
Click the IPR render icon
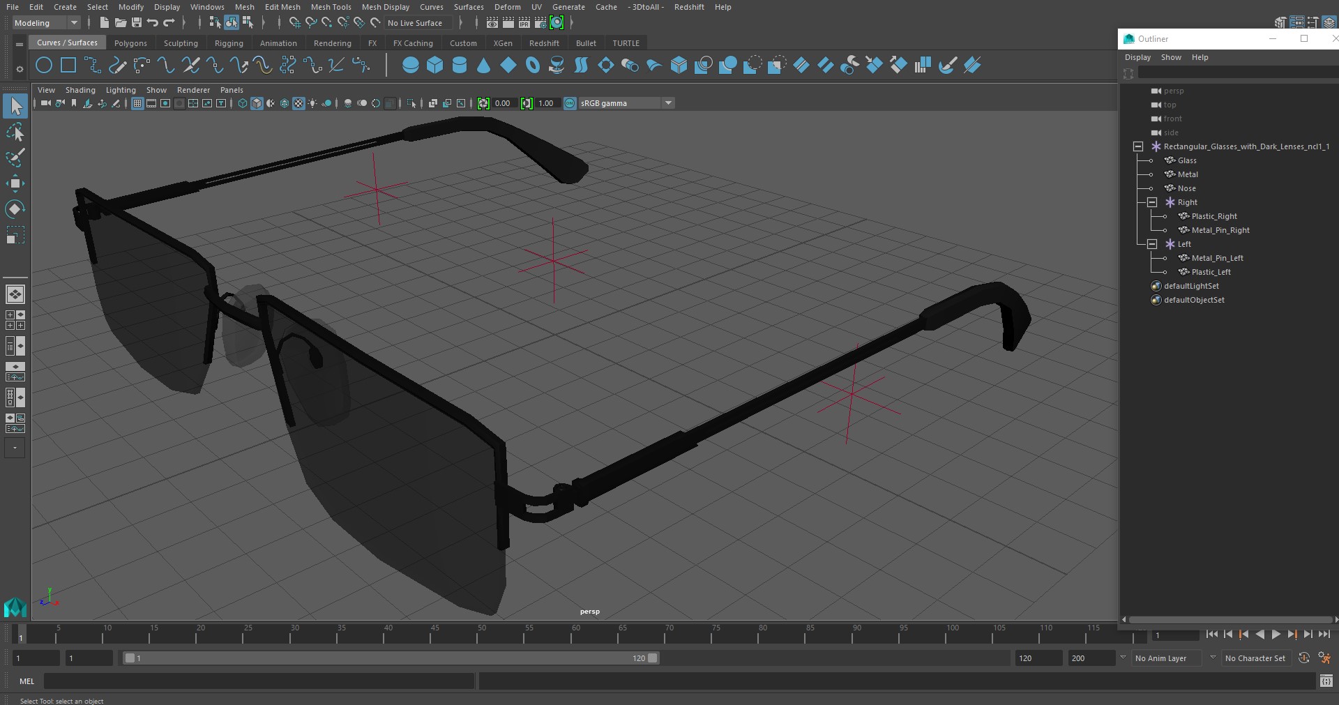(x=524, y=23)
